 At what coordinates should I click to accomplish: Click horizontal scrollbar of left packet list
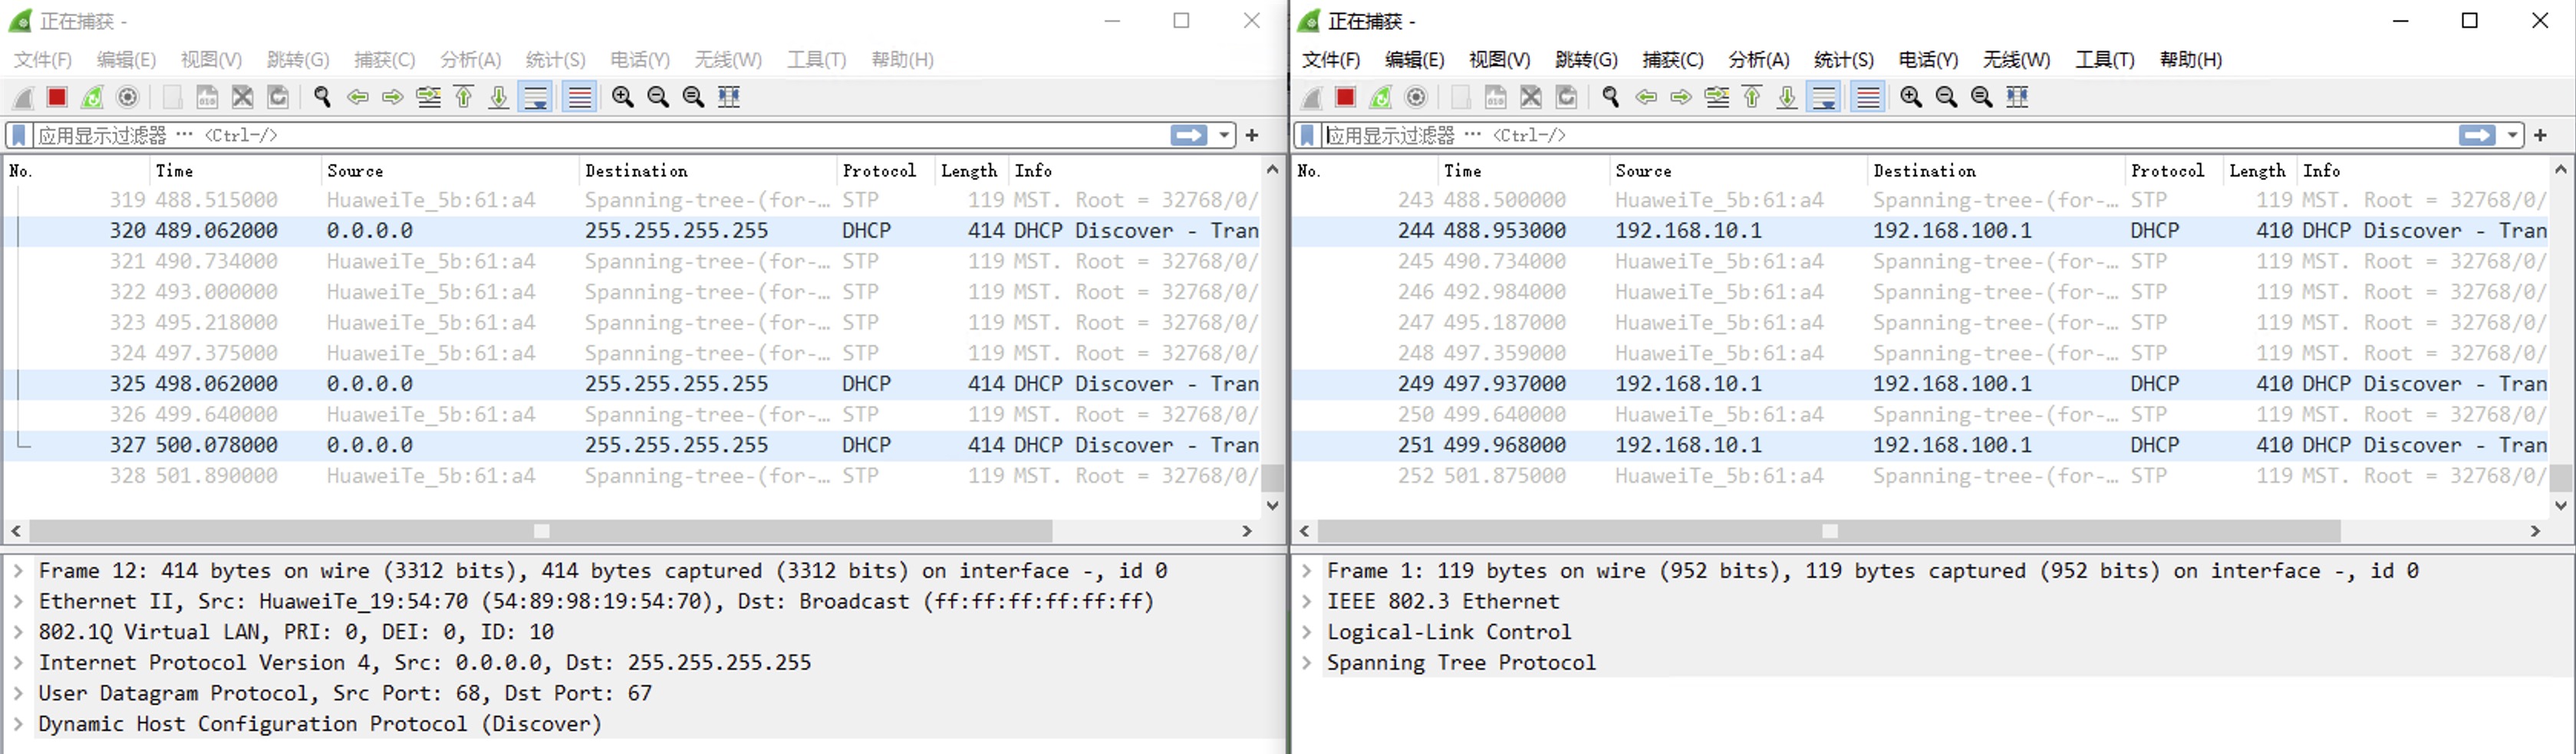(x=540, y=531)
